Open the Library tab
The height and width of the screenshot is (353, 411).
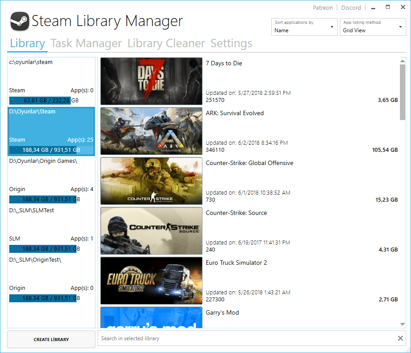pyautogui.click(x=27, y=43)
